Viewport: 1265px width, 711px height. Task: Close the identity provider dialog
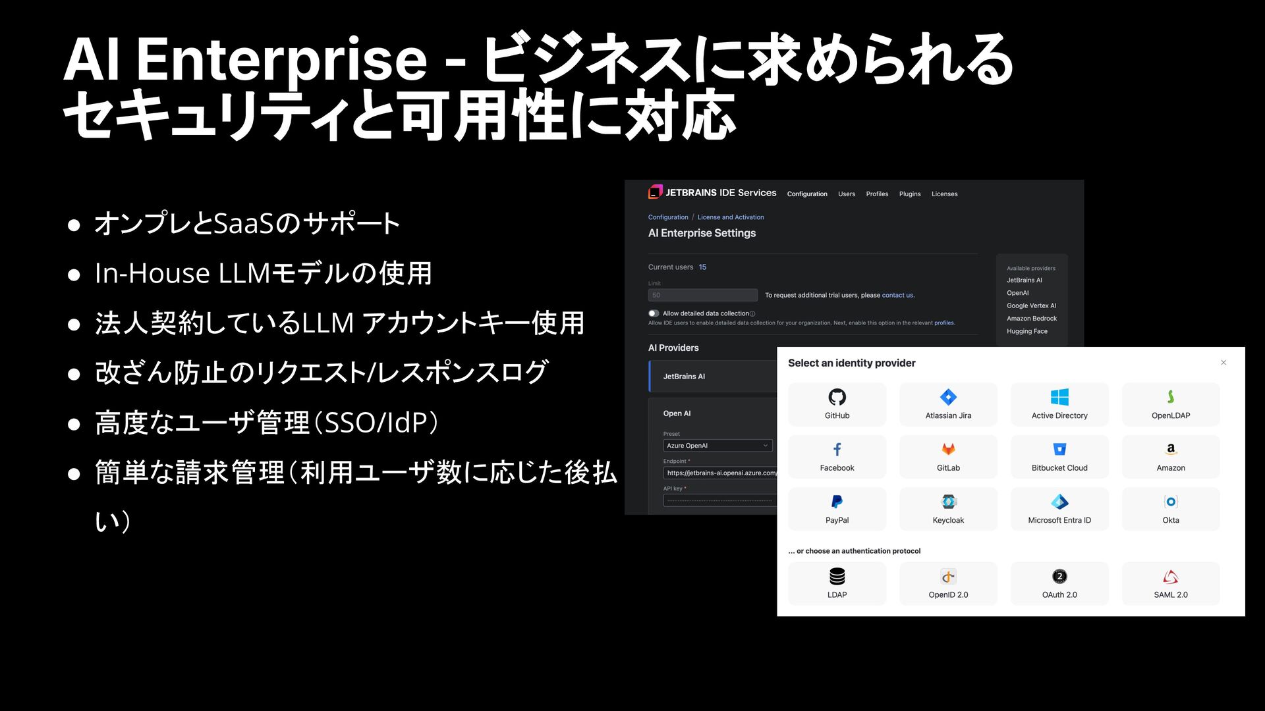(1223, 363)
